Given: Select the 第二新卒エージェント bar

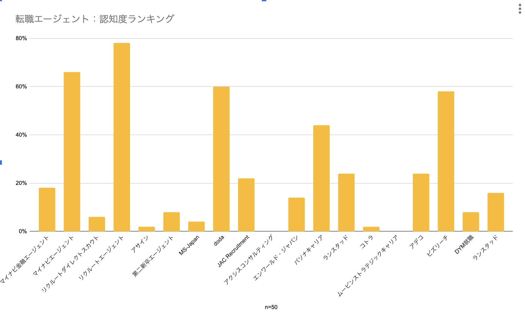Looking at the screenshot, I should coord(172,222).
